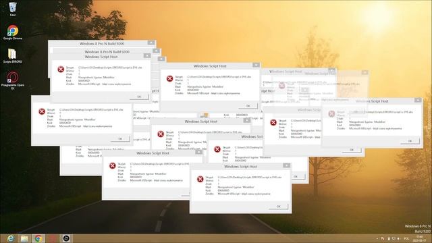The image size is (432, 243).
Task: Select the Google Chrome desktop shortcut
Action: pos(13,32)
